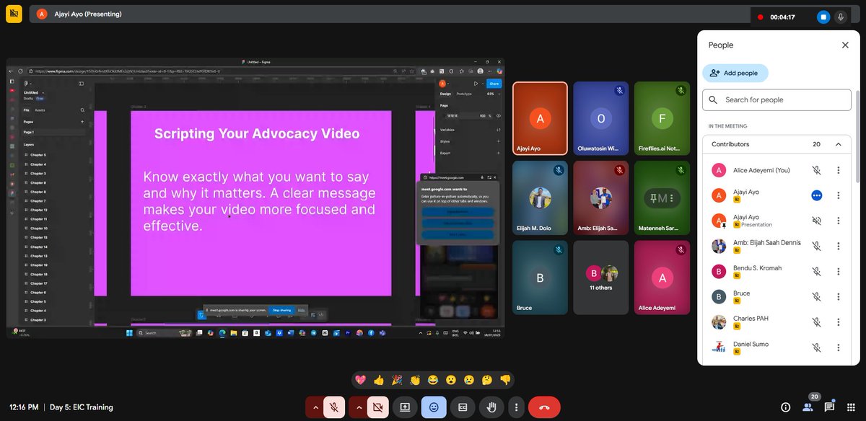Select Elijah M. Dolo video tile
This screenshot has width=866, height=421.
coord(540,198)
